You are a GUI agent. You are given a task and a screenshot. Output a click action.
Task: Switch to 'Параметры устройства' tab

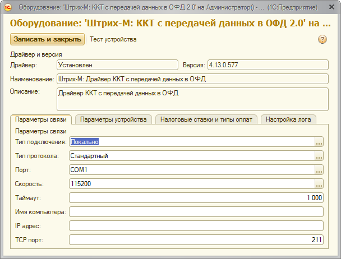(113, 119)
